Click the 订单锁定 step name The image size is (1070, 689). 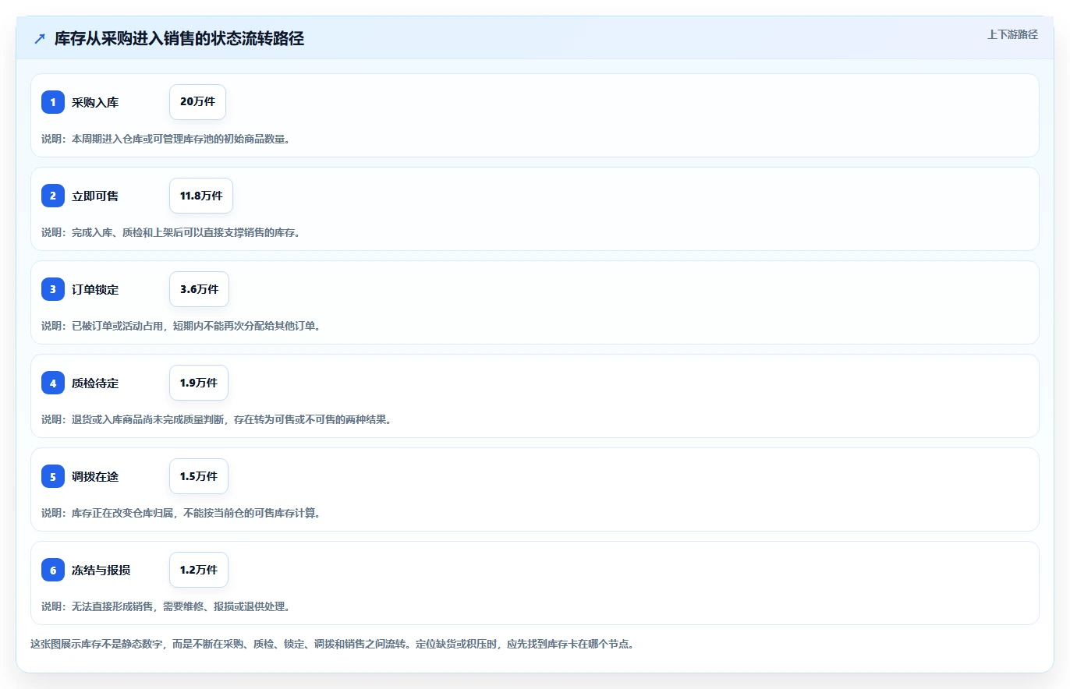pos(95,289)
